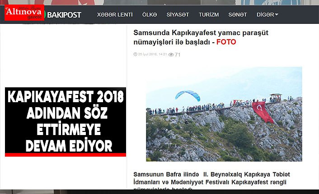The image size is (319, 194).
Task: Click the clock icon beside article date
Action: tap(135, 54)
